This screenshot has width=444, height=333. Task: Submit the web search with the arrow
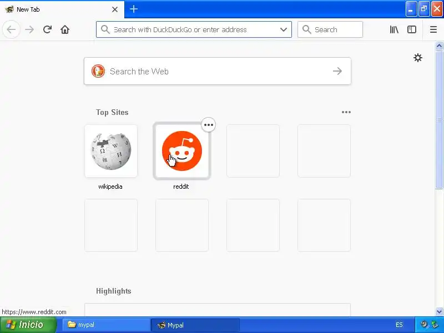click(x=337, y=71)
